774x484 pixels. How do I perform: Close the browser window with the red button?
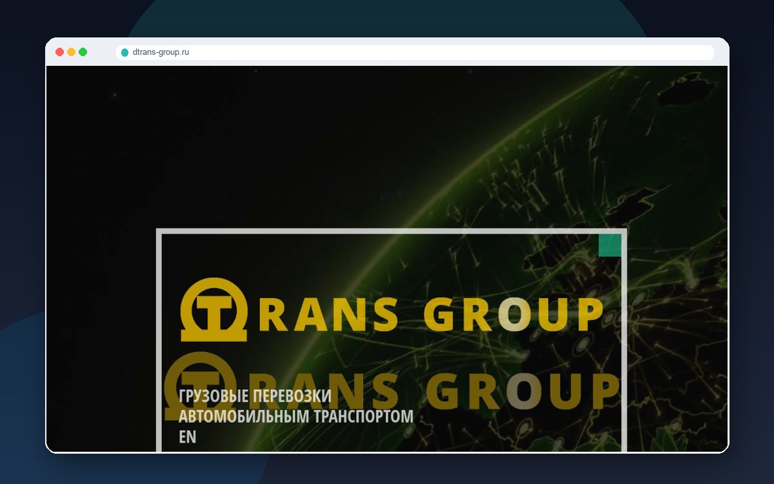59,52
